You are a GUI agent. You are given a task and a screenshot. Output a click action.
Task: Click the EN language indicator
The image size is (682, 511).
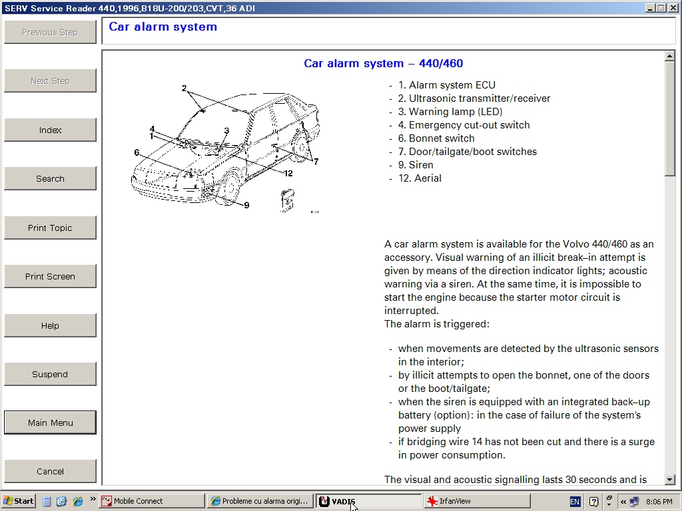click(x=575, y=502)
